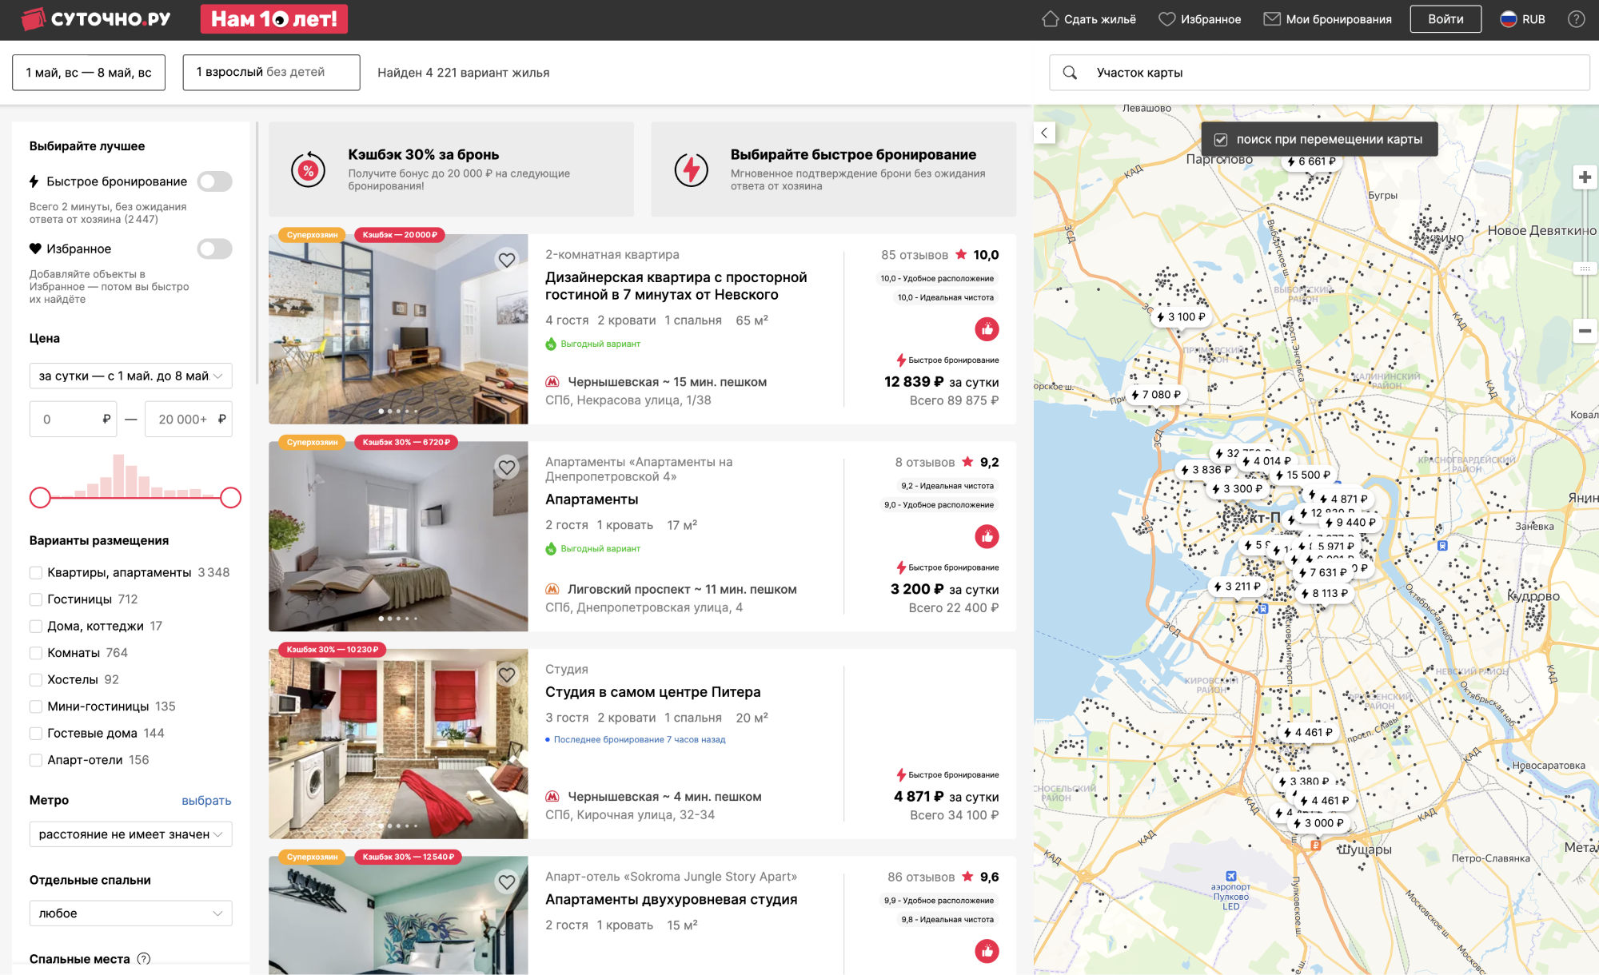Open the guests selector 1 взрослый

(271, 73)
